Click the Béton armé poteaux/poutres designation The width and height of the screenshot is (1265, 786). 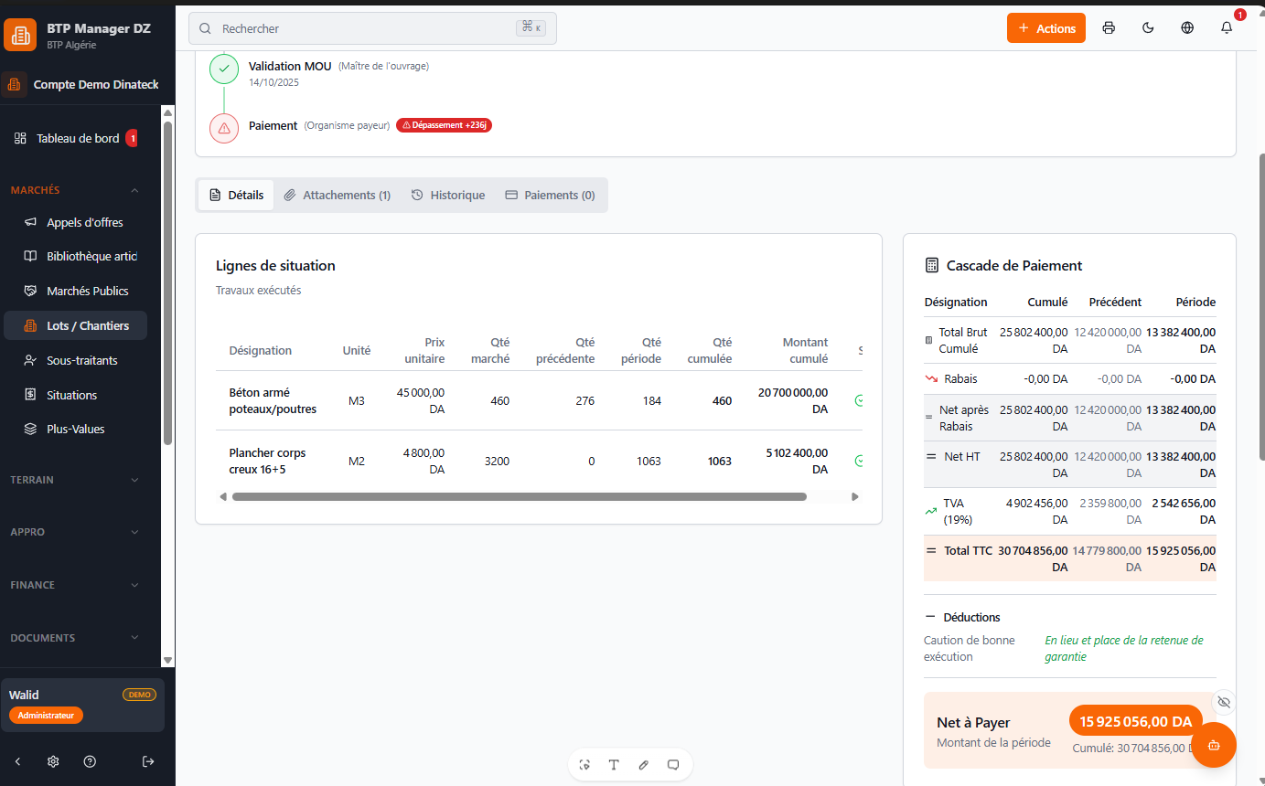pos(273,400)
